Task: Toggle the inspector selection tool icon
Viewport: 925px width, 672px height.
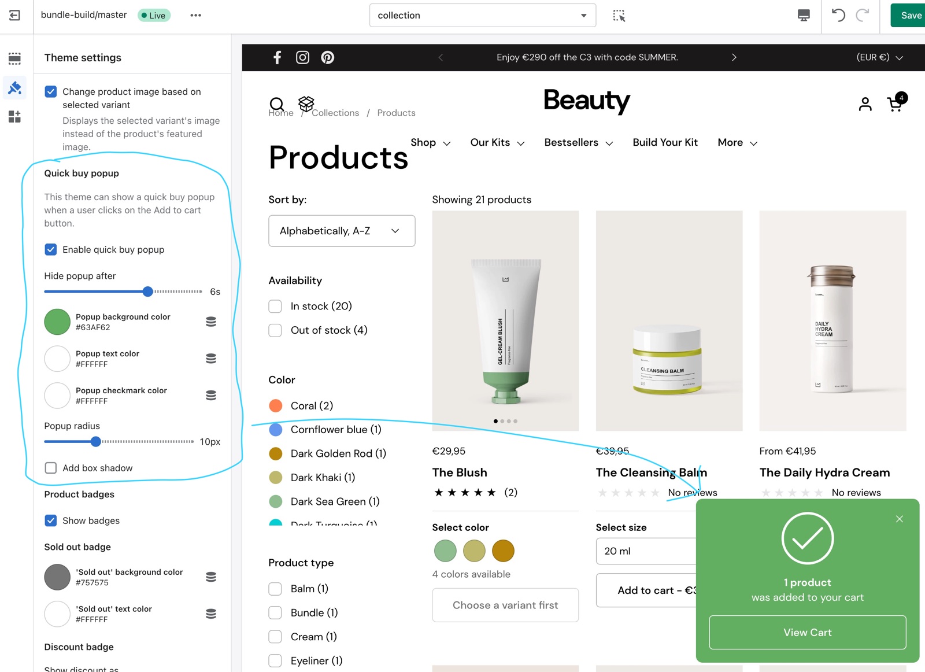Action: pyautogui.click(x=619, y=16)
